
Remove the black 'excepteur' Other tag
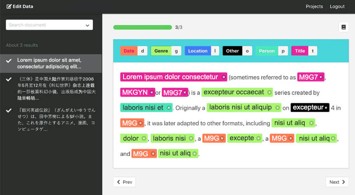pyautogui.click(x=326, y=107)
